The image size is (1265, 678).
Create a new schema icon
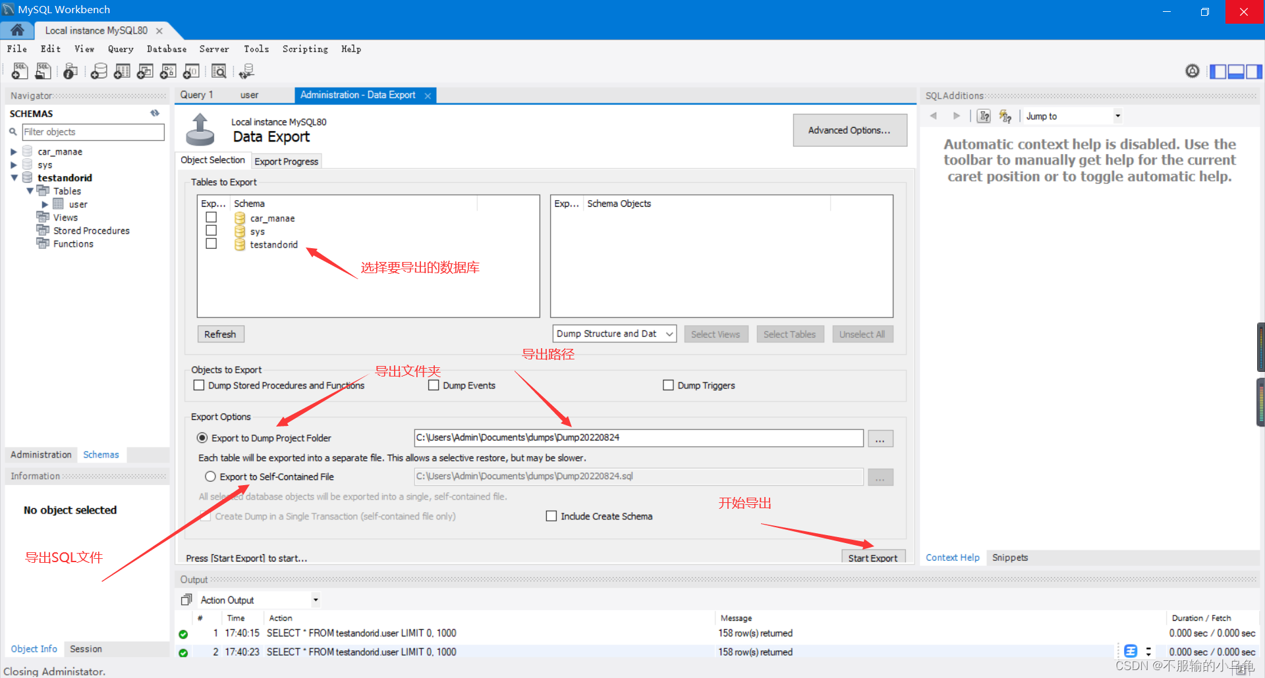(x=99, y=70)
